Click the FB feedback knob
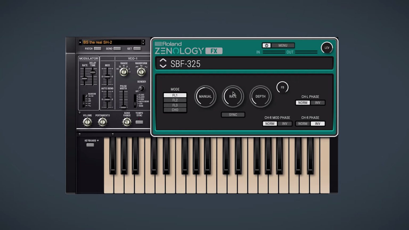409x230 pixels. [x=282, y=87]
